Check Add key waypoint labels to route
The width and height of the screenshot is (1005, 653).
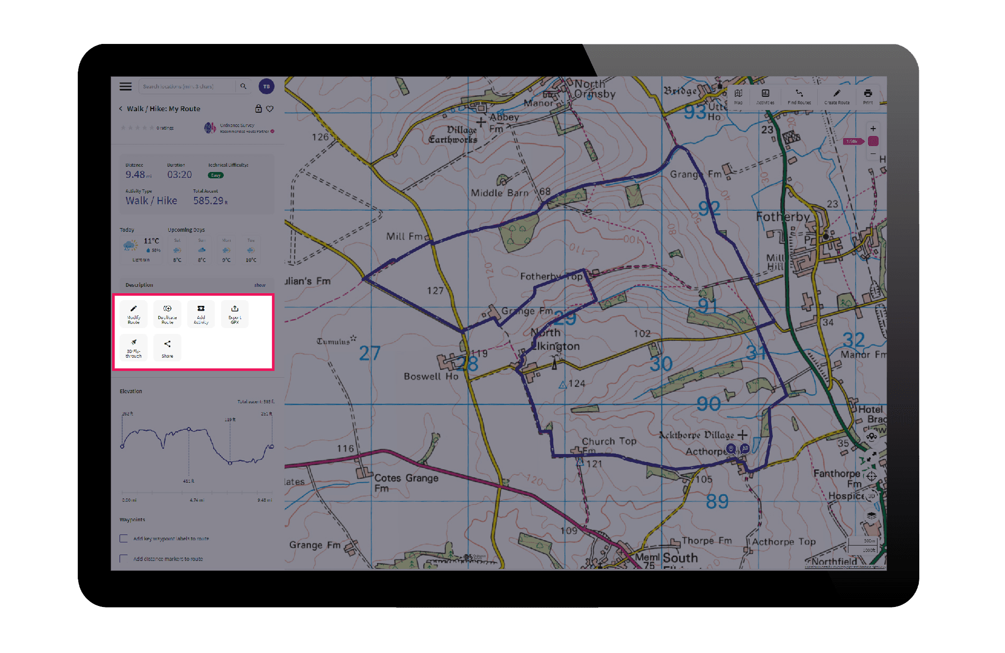(x=123, y=538)
